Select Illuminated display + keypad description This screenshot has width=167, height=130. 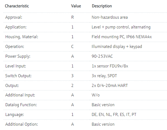(117, 47)
